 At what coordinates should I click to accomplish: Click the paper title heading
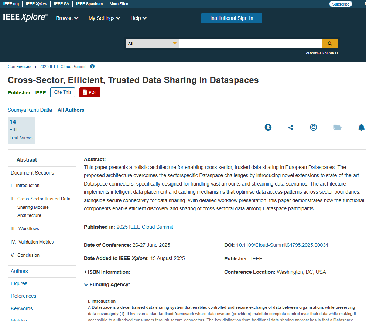coord(133,80)
